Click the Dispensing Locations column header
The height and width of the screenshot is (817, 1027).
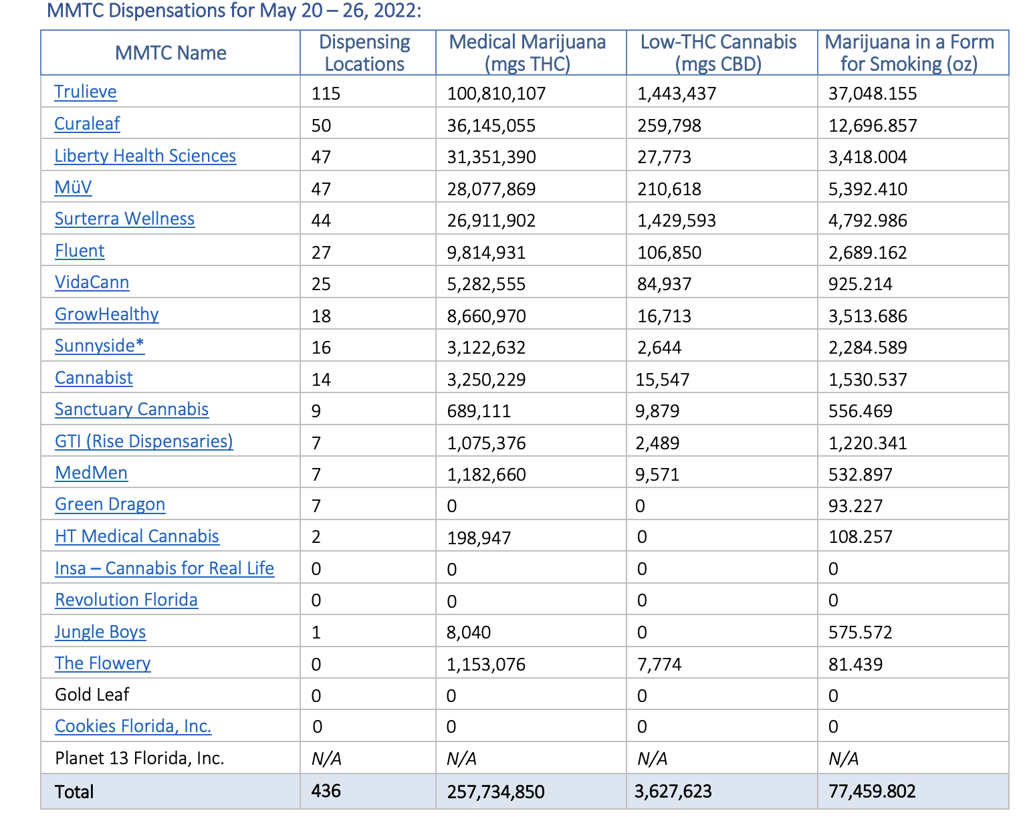[x=365, y=53]
